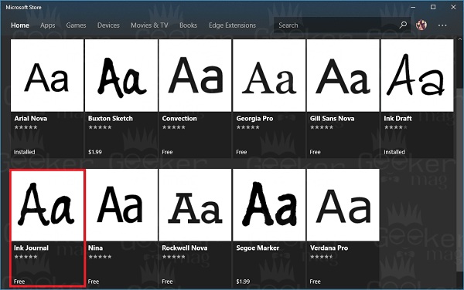The image size is (464, 290).
Task: Click the search magnifier icon
Action: [403, 25]
